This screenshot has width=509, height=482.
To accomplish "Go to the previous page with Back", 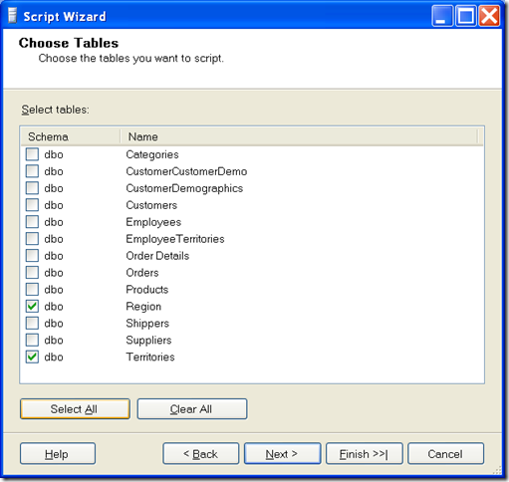I will pos(200,453).
